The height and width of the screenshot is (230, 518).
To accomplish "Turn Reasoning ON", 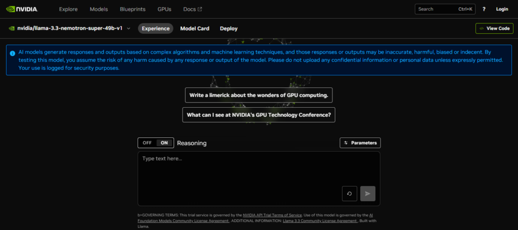I will click(164, 143).
